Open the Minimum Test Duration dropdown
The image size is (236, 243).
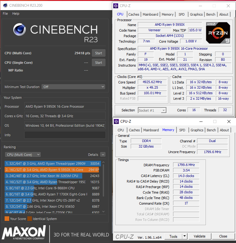coord(73,87)
